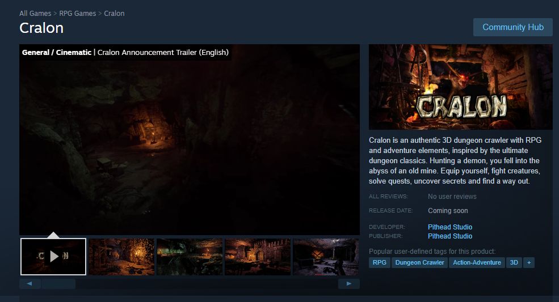Click the 'Cralon Announcement Trailer (English)' caption
The image size is (559, 302).
point(163,52)
